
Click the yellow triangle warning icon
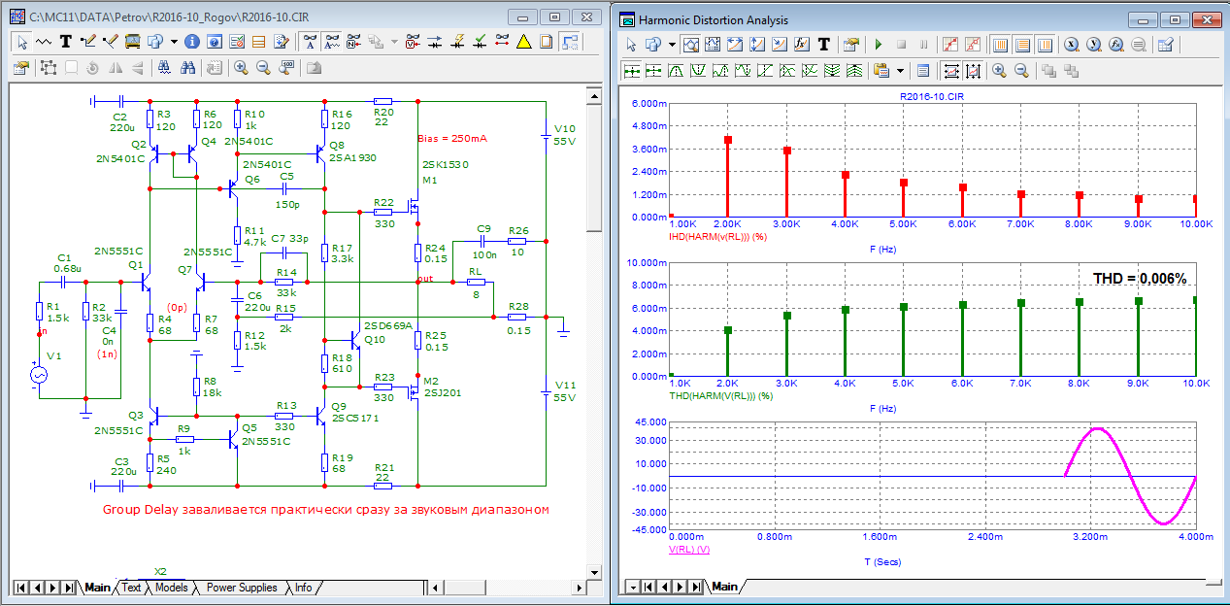tap(523, 42)
